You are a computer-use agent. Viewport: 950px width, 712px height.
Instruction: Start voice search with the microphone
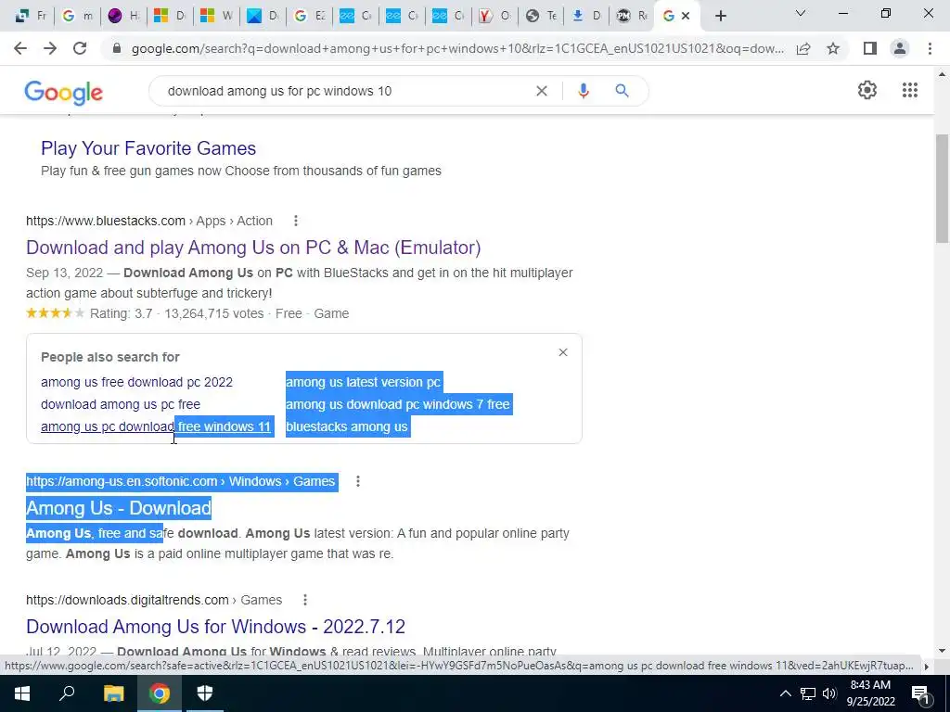(584, 91)
